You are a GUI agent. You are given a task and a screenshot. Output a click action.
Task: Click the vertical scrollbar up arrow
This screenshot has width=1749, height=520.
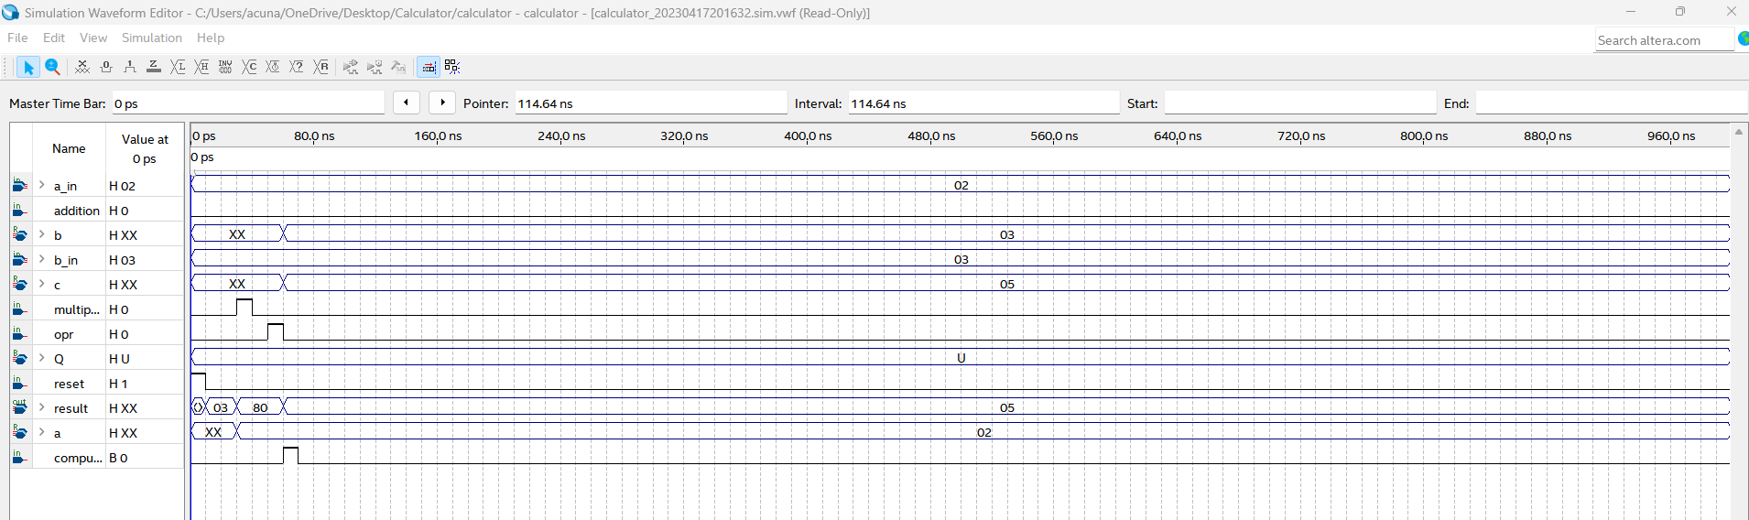[x=1739, y=132]
